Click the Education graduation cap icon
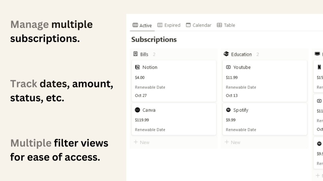 click(x=226, y=54)
